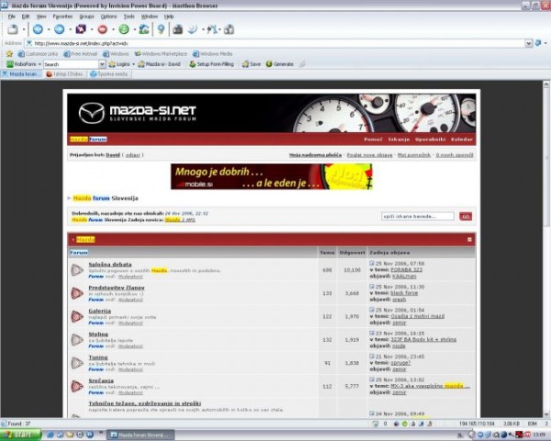Open the Splošna debata forum link
The image size is (551, 441).
(x=110, y=265)
